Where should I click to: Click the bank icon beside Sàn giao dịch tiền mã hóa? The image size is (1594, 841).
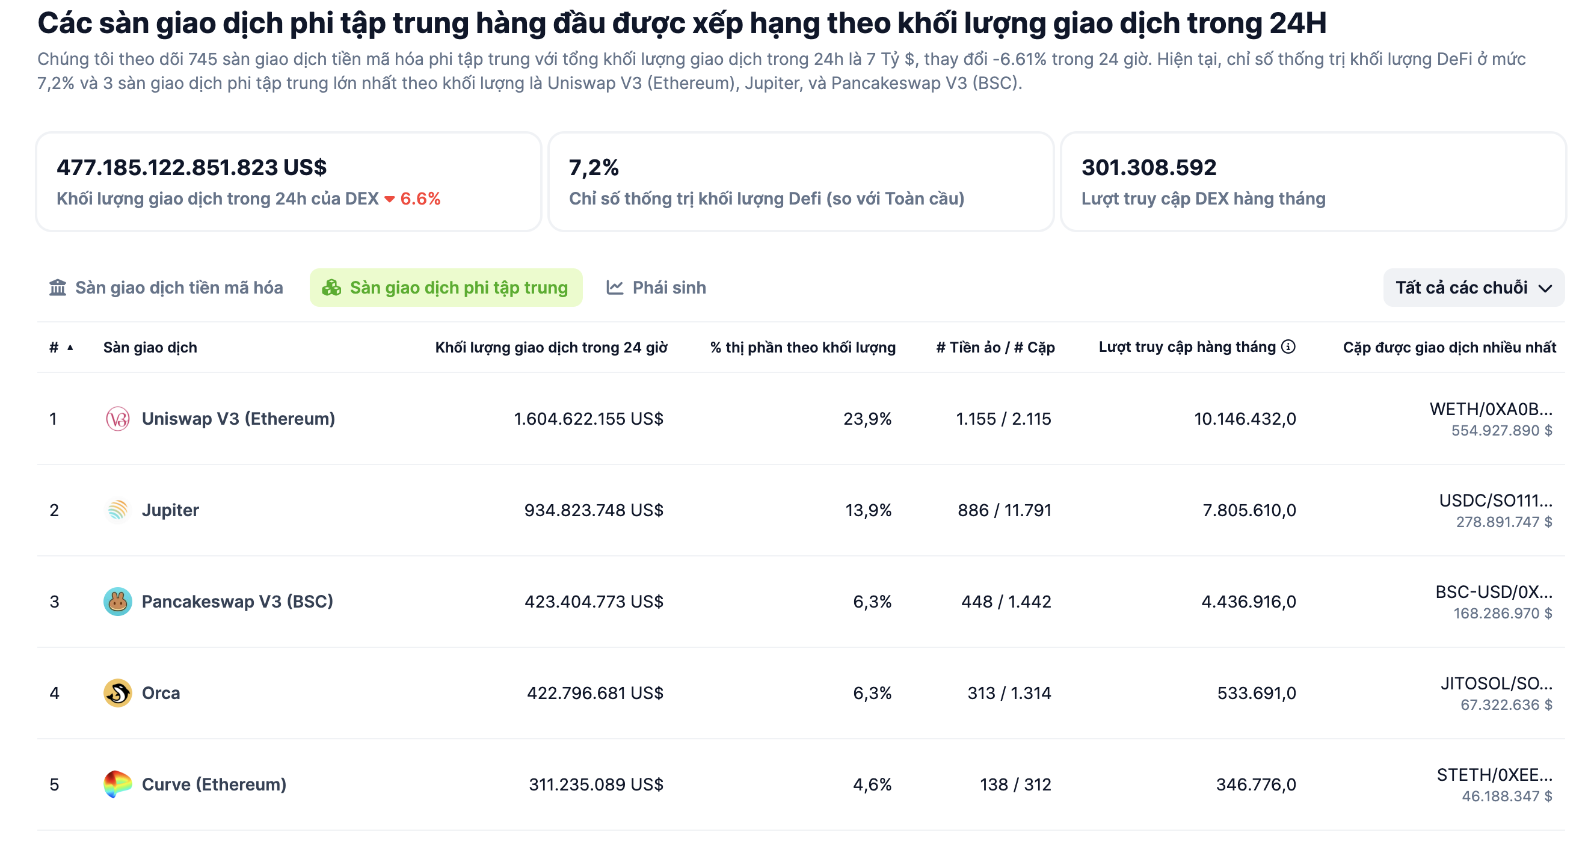point(58,287)
